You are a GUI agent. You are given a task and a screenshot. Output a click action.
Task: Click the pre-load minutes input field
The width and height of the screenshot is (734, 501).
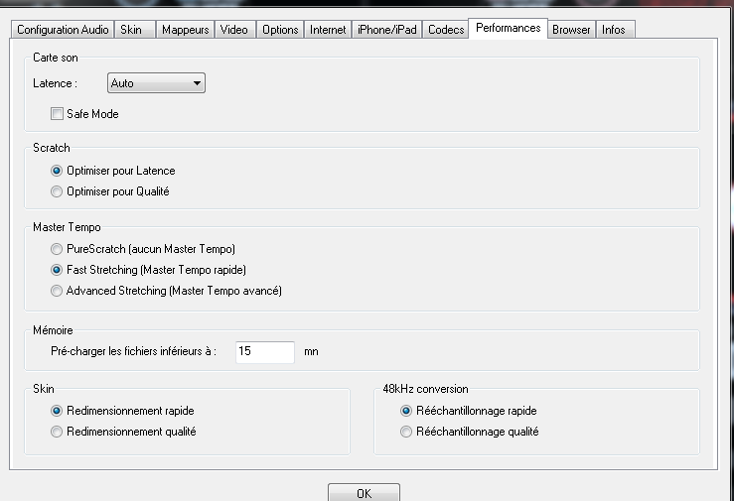pos(265,351)
